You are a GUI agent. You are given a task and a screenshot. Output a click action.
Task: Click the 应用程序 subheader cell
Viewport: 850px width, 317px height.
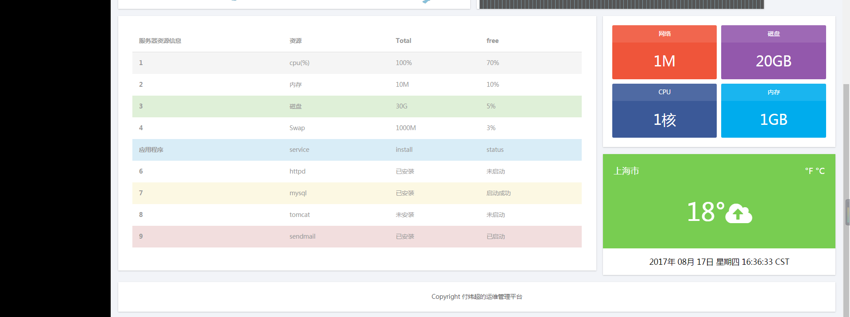151,150
